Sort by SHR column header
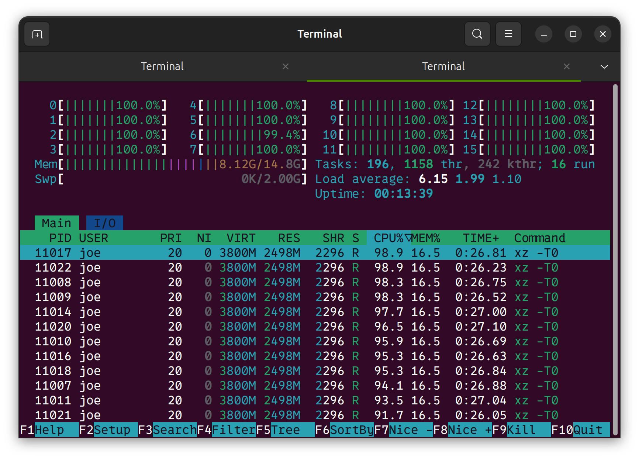 [333, 238]
